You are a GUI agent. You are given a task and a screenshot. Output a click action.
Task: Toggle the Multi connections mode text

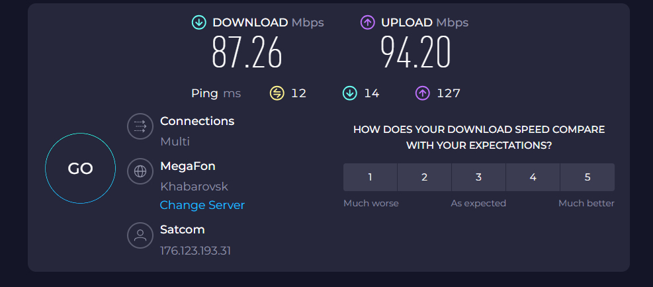[x=175, y=142]
